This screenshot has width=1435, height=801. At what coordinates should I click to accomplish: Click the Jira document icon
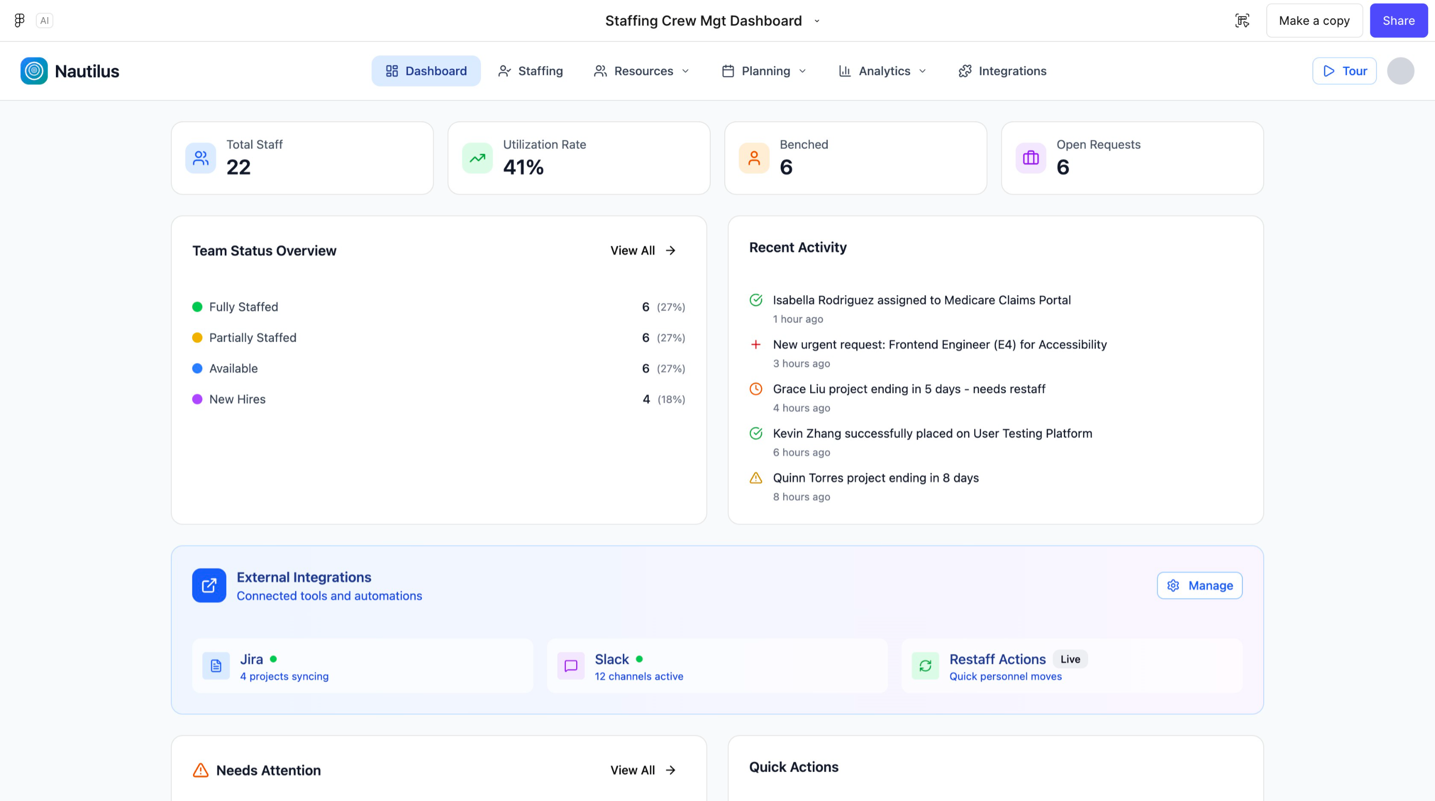(215, 666)
